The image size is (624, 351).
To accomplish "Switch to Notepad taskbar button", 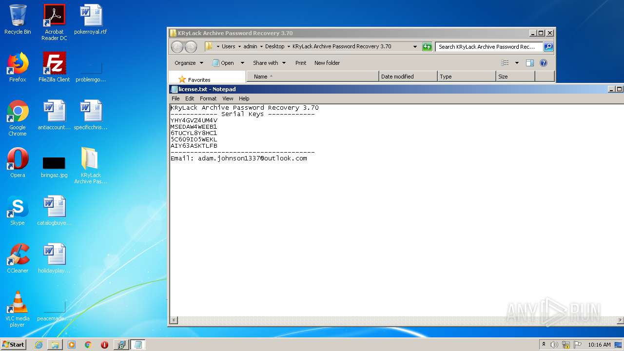I will click(x=137, y=345).
